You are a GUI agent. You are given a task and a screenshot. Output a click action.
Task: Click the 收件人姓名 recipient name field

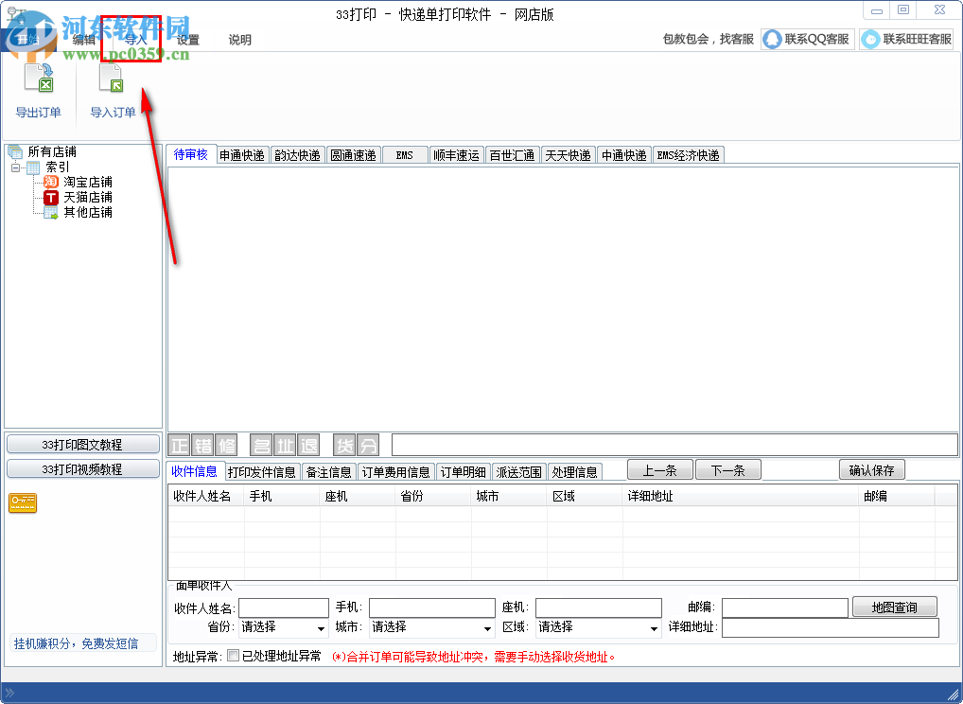click(x=283, y=607)
